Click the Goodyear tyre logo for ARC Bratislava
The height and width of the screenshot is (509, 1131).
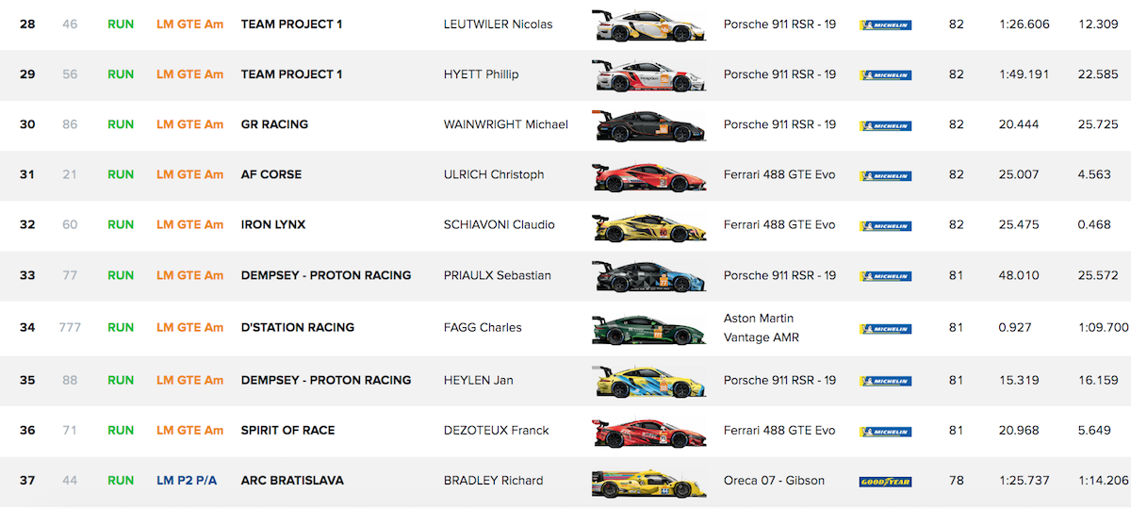tap(885, 481)
